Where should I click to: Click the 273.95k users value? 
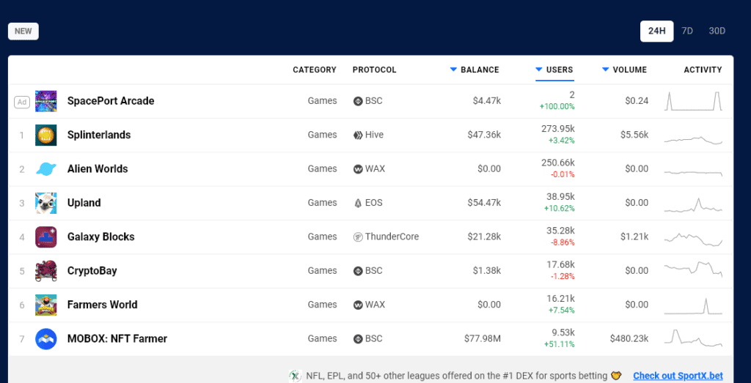[558, 129]
